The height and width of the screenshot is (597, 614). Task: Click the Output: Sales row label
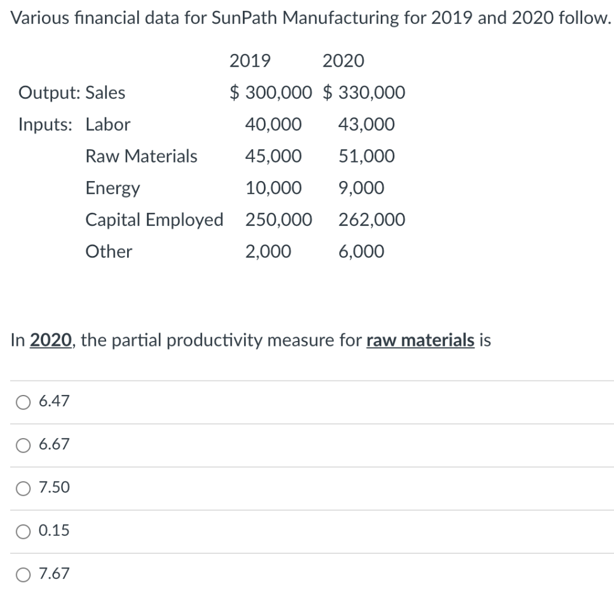72,92
